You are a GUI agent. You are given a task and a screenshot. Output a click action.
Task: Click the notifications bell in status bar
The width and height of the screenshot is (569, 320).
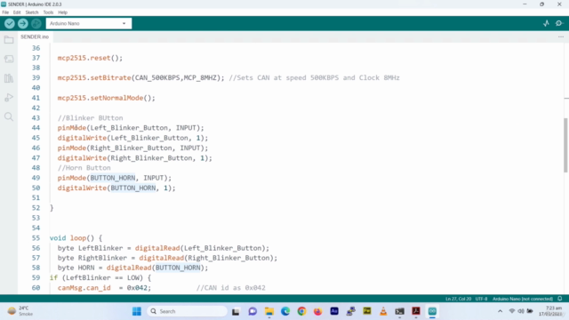[560, 299]
